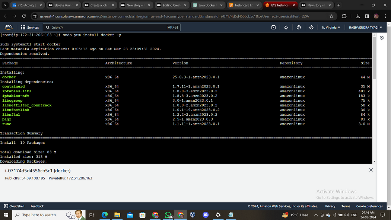
Task: Open AWS console settings gear
Action: click(311, 27)
